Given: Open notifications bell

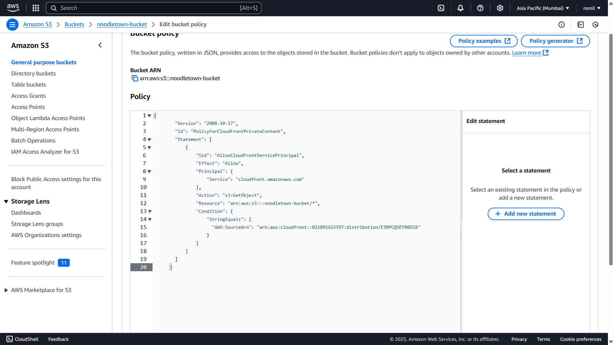Looking at the screenshot, I should point(460,8).
